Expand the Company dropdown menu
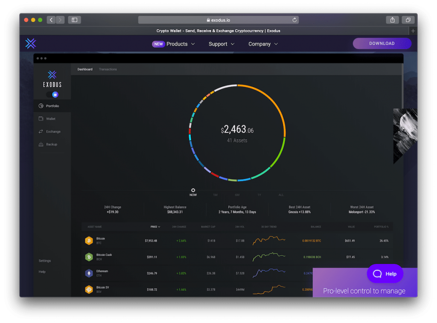This screenshot has width=437, height=323. pyautogui.click(x=263, y=44)
